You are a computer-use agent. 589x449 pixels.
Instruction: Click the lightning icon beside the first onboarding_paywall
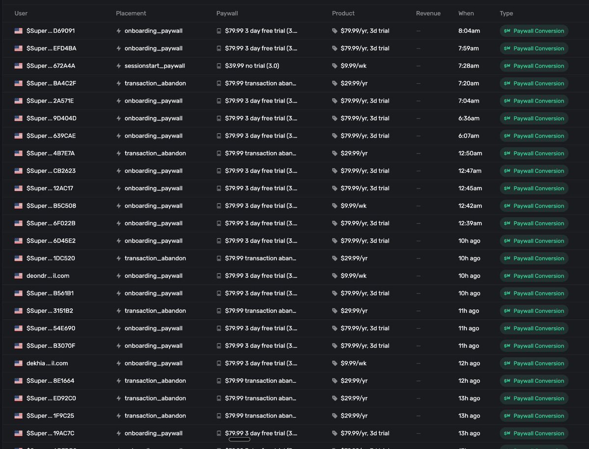point(118,30)
